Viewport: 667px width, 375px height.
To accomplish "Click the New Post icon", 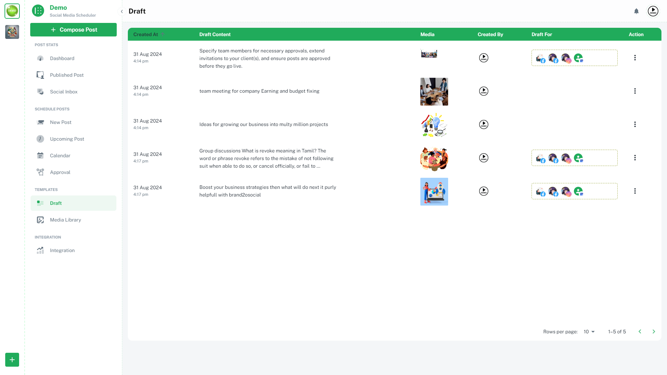I will point(40,122).
